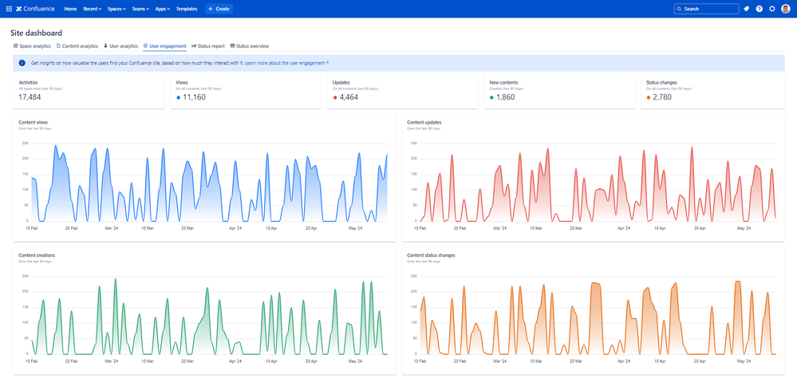Screen dimensions: 797x390
Task: Expand the Teams dropdown menu
Action: click(141, 9)
